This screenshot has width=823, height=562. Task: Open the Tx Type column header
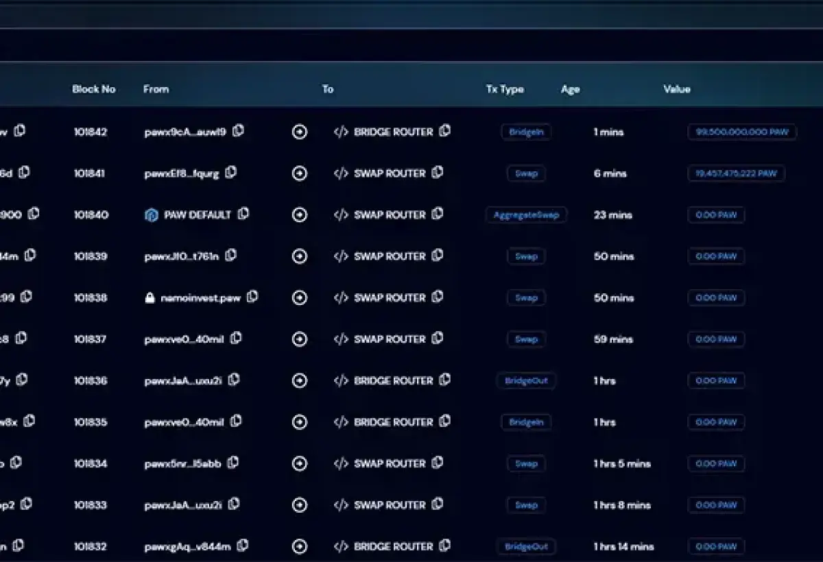(505, 89)
